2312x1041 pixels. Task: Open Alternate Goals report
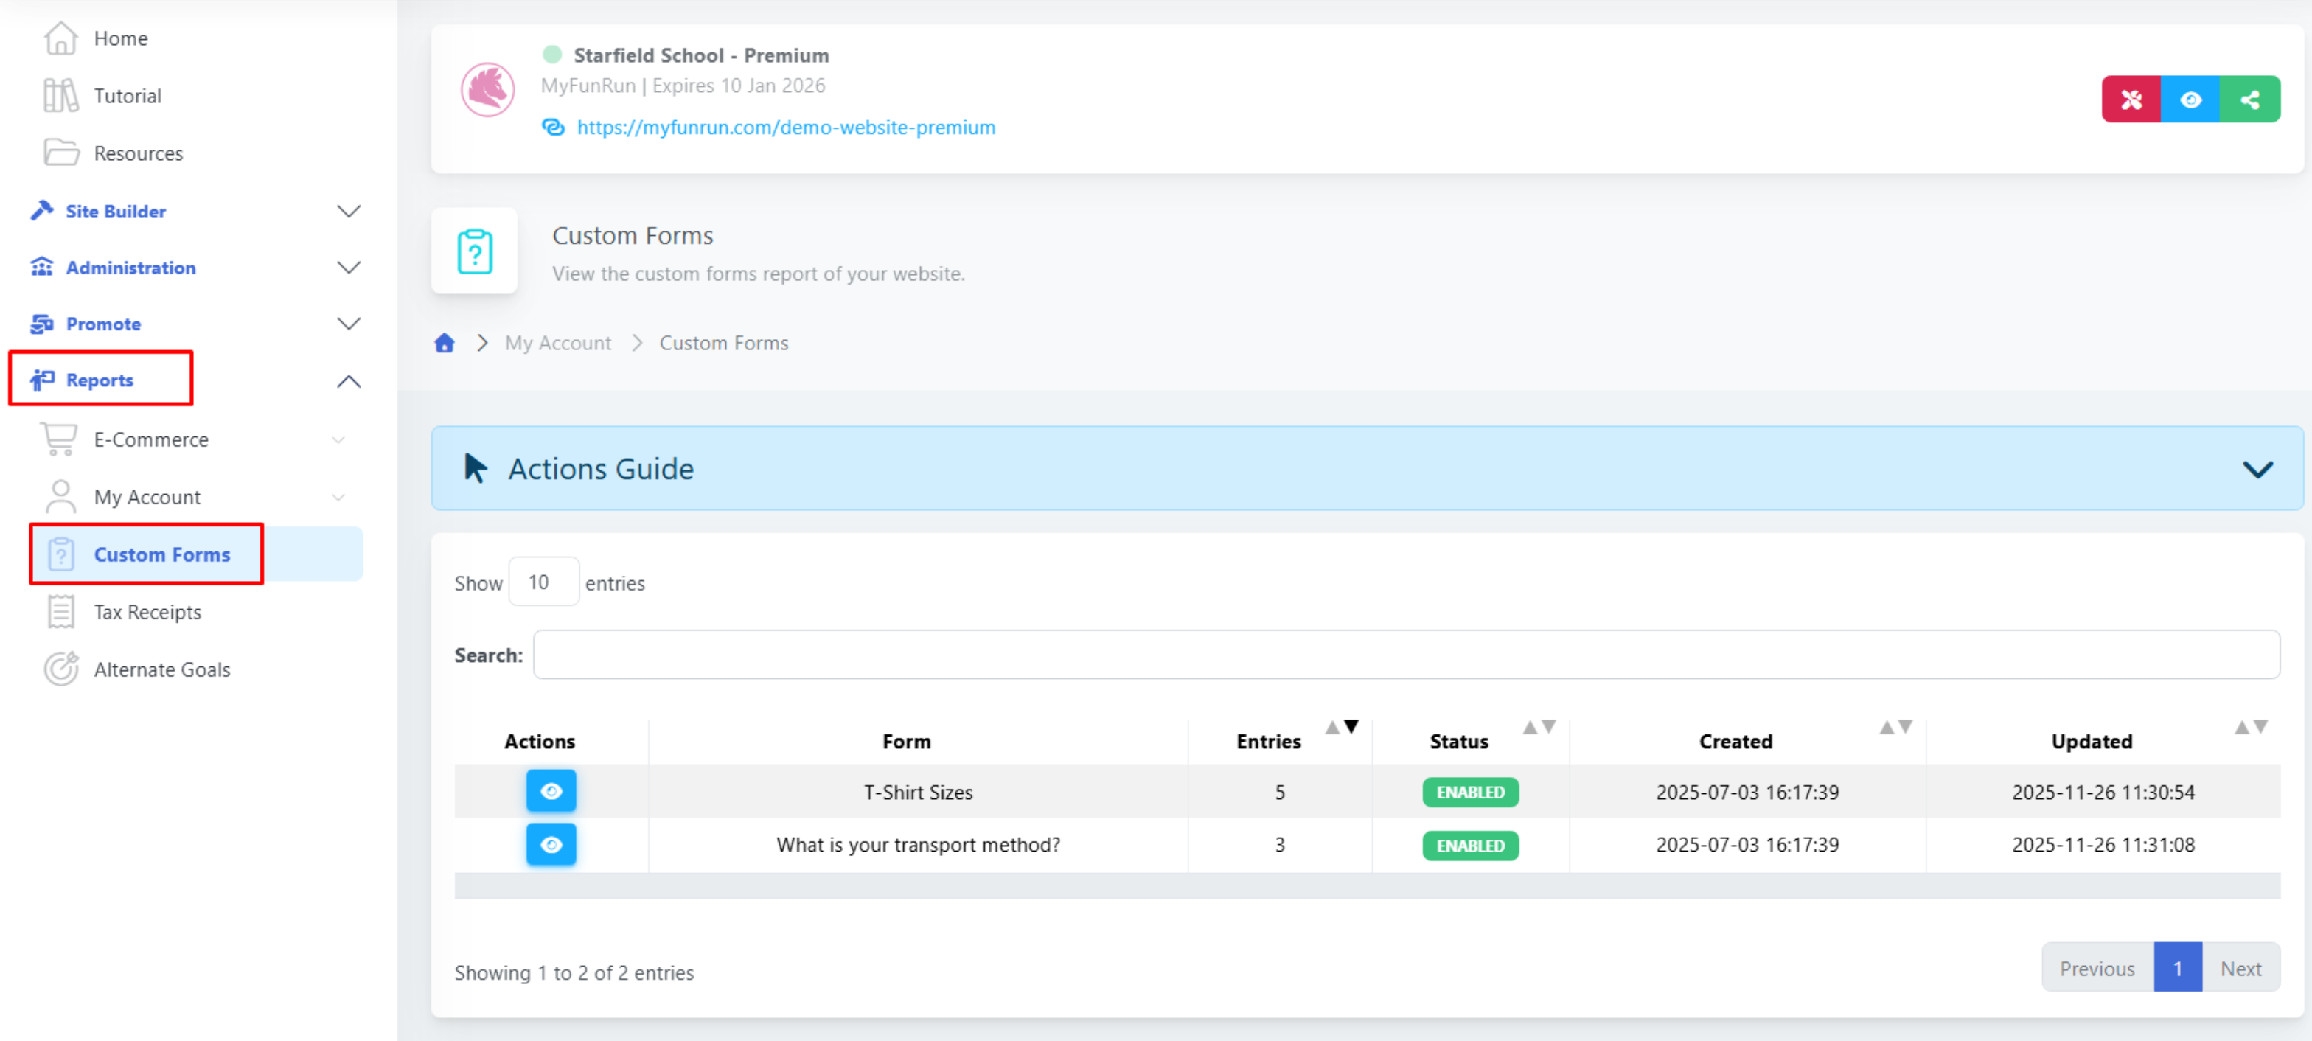(161, 669)
